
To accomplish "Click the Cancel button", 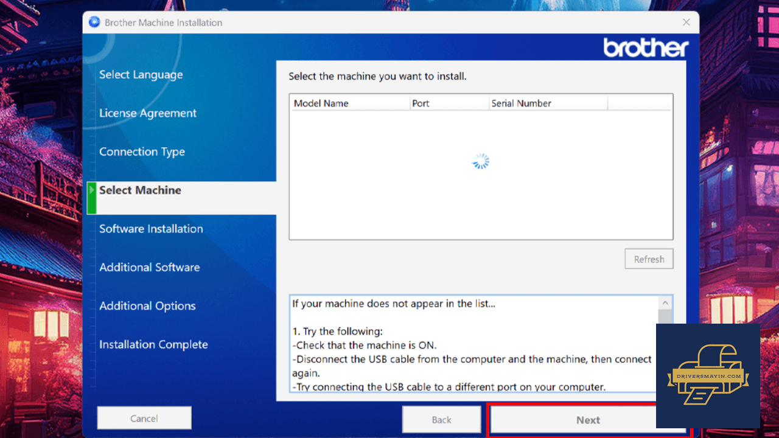I will pyautogui.click(x=144, y=419).
